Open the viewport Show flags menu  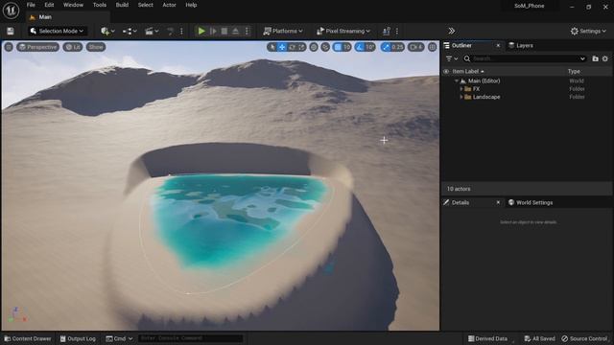pyautogui.click(x=96, y=47)
